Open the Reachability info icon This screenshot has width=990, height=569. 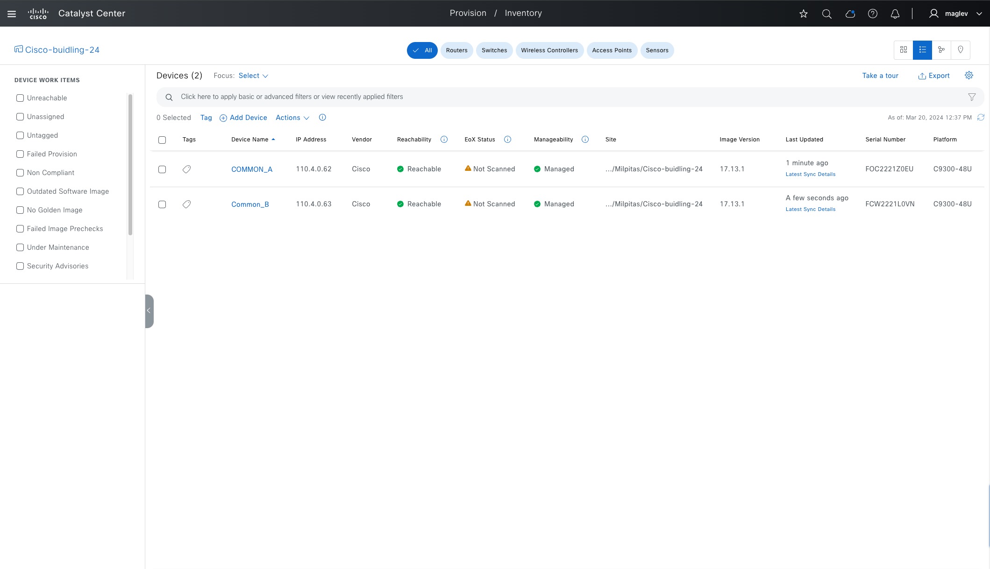(x=444, y=140)
